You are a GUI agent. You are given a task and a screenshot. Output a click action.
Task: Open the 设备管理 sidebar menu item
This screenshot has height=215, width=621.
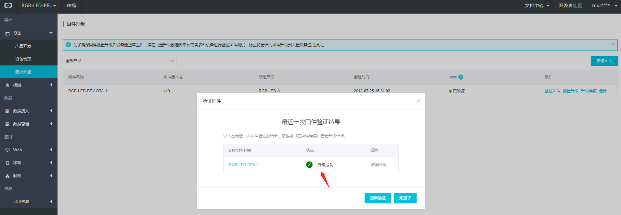[23, 59]
